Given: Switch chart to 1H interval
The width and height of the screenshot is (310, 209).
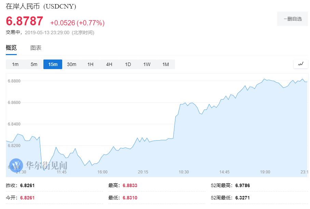Looking at the screenshot, I should point(90,64).
